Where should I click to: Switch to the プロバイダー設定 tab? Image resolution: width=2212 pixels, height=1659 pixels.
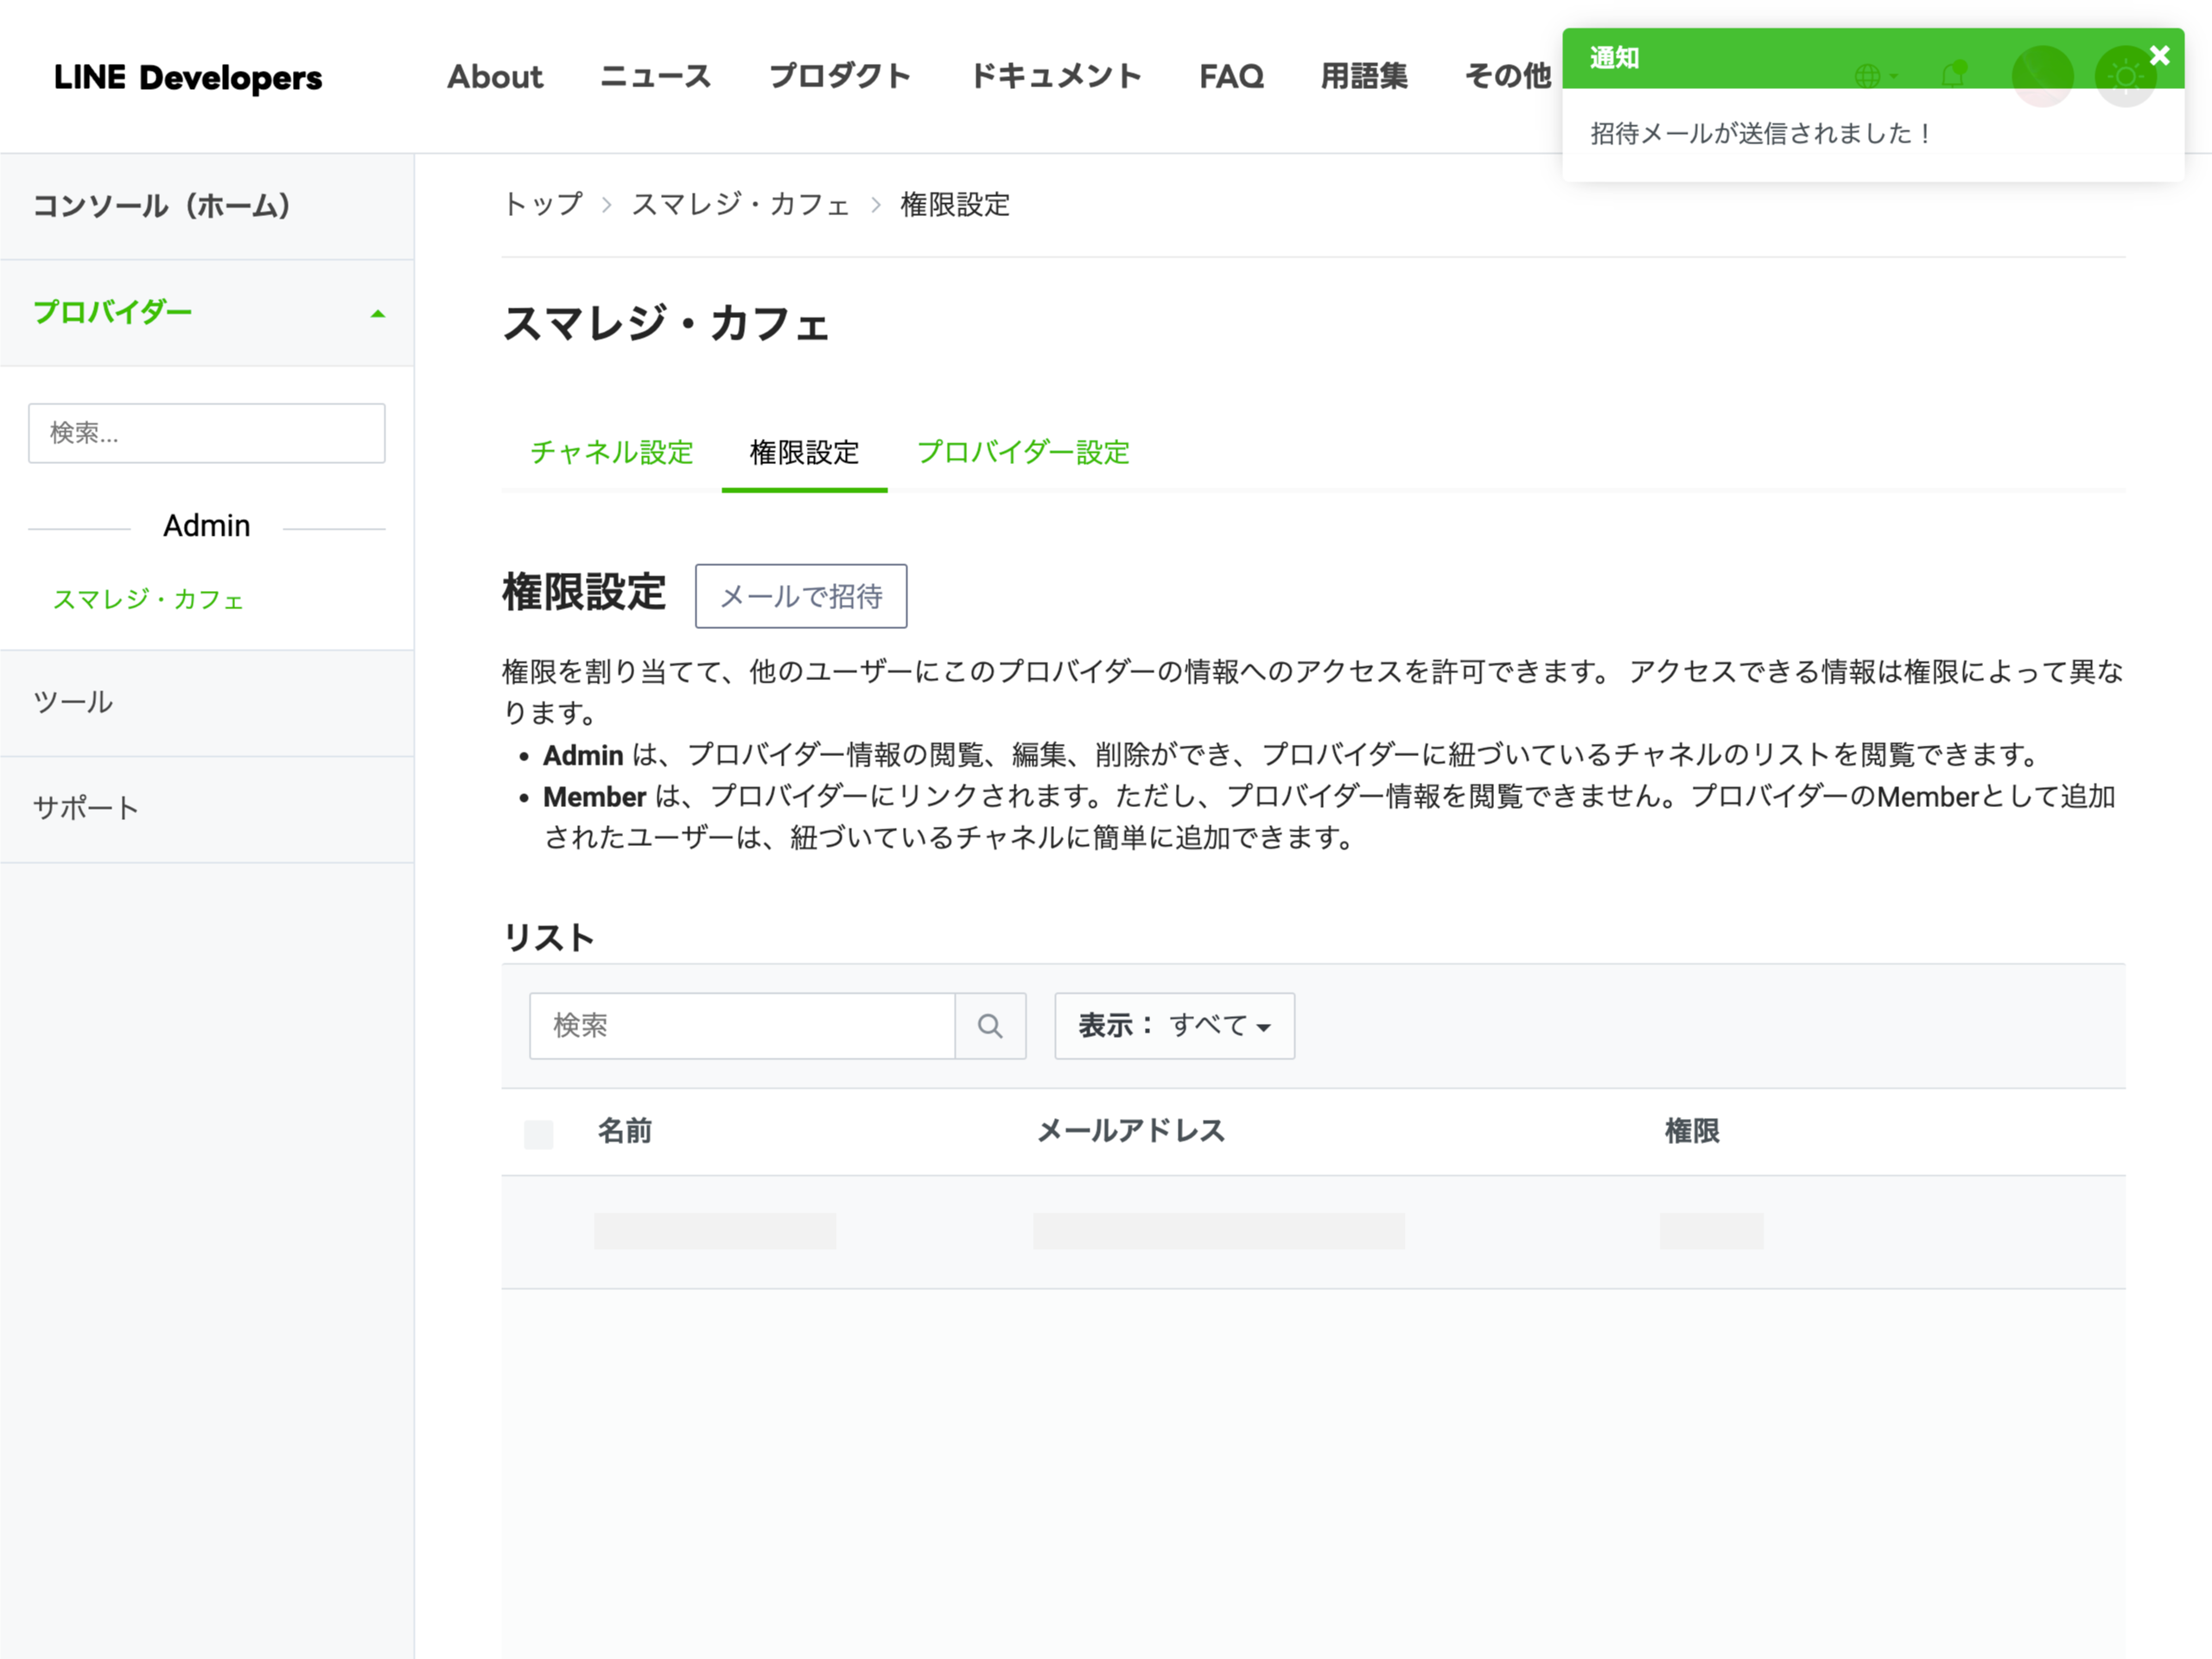[x=1022, y=452]
